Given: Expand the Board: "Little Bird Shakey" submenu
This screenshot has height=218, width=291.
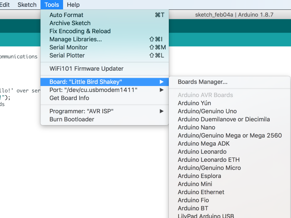Looking at the screenshot, I should point(105,82).
